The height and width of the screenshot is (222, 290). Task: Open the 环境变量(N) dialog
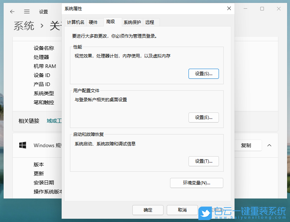[196, 183]
